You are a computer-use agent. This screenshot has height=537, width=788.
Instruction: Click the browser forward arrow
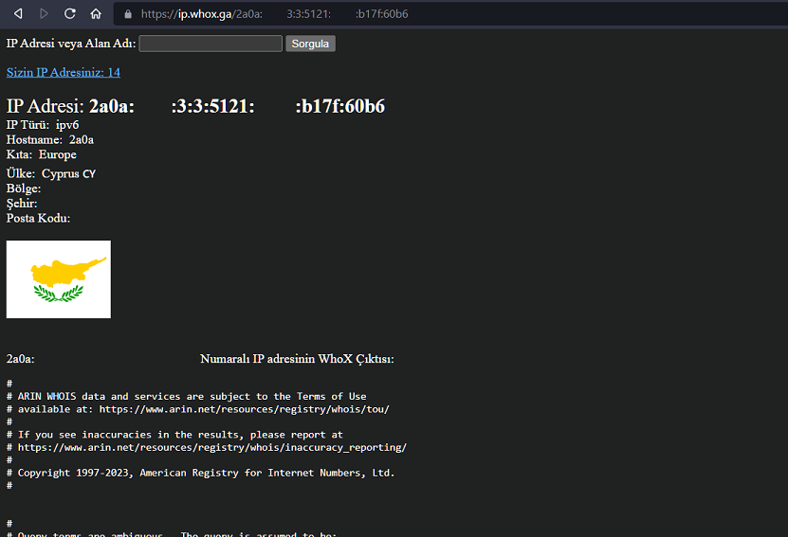coord(44,13)
